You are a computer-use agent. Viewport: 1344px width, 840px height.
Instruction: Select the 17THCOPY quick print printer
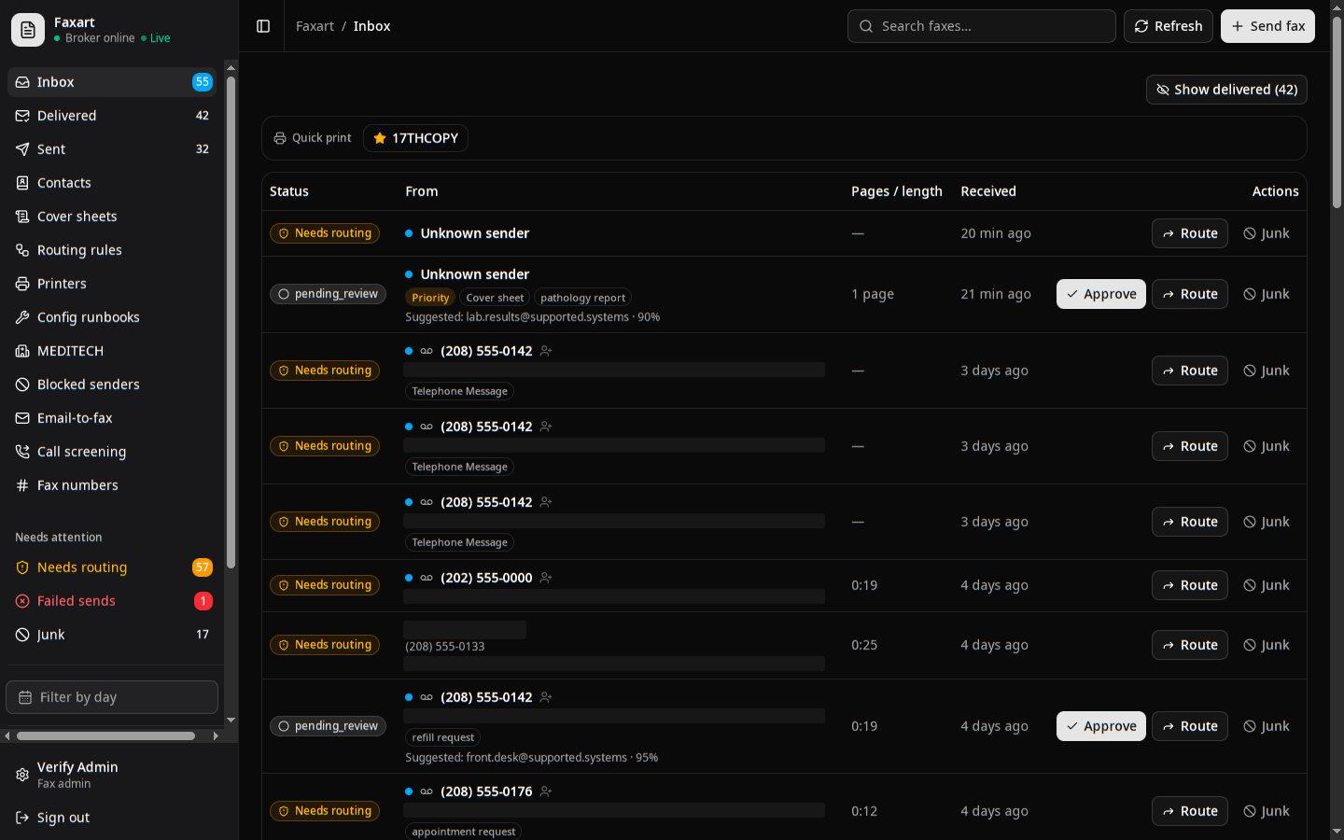pos(415,138)
